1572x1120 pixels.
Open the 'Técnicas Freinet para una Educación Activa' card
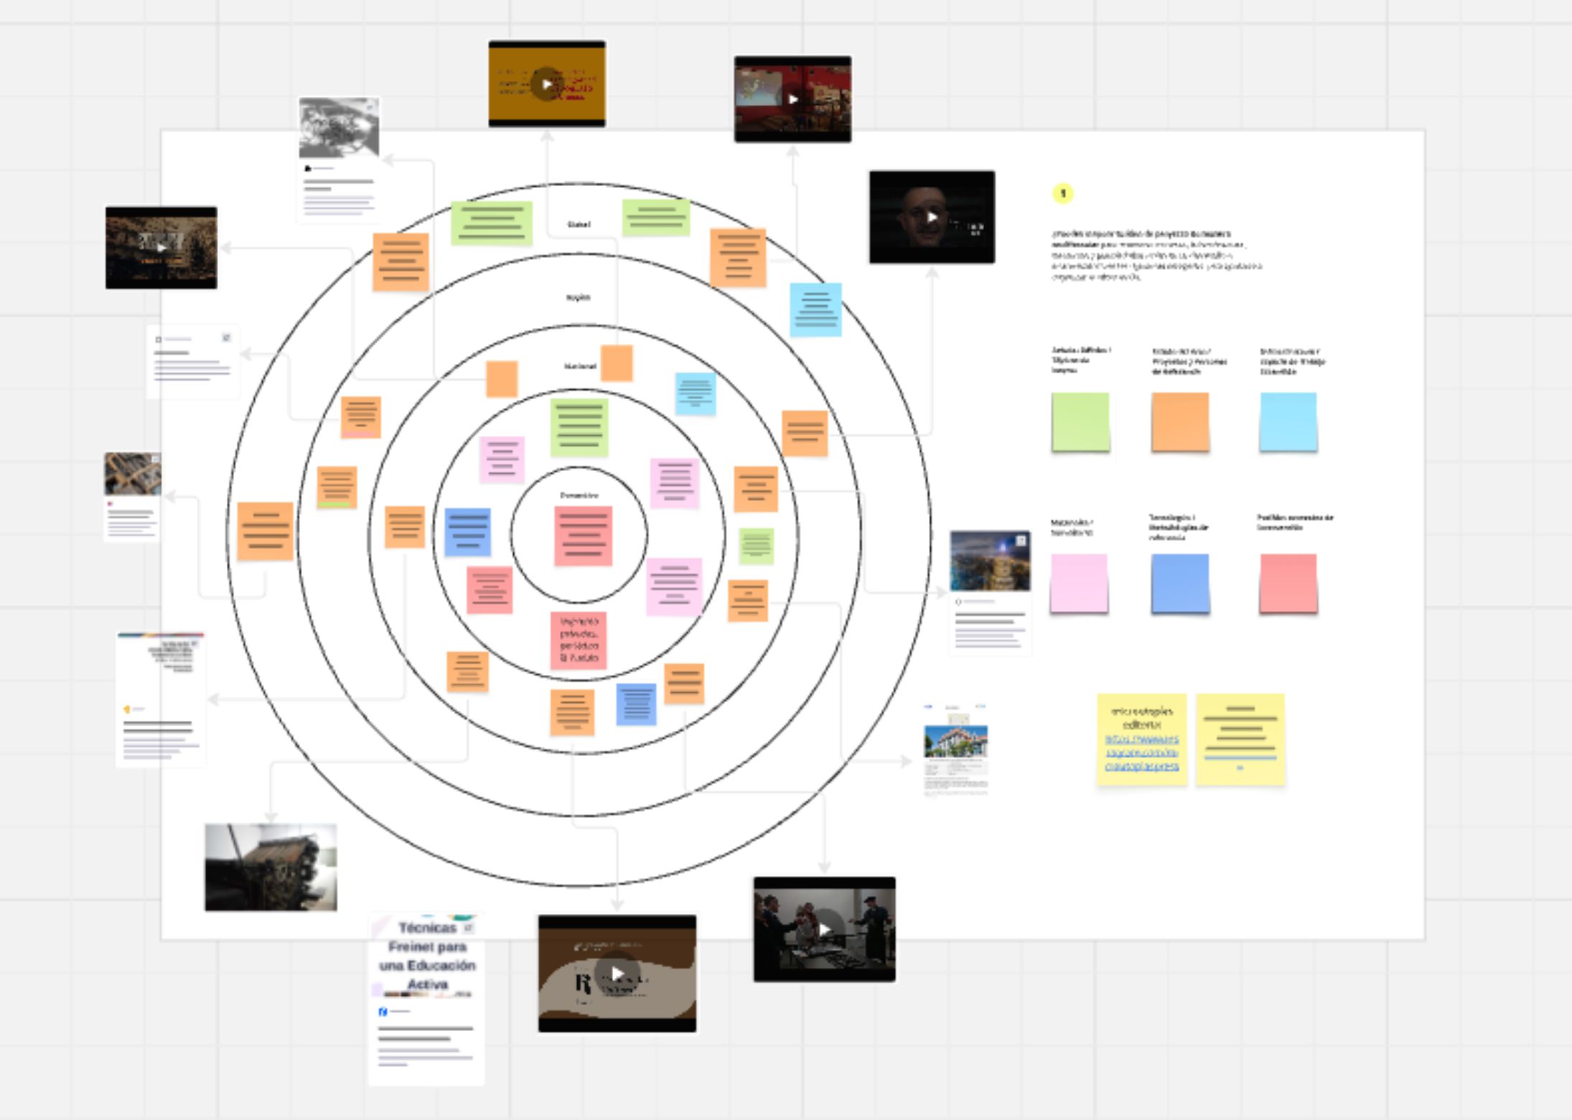[427, 998]
